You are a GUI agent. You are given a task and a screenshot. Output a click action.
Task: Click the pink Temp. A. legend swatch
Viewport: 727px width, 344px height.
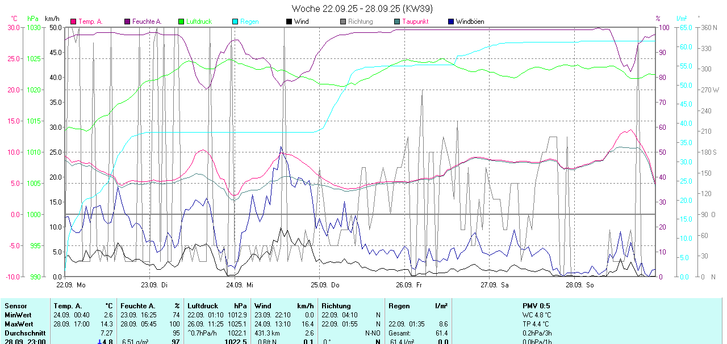(73, 22)
